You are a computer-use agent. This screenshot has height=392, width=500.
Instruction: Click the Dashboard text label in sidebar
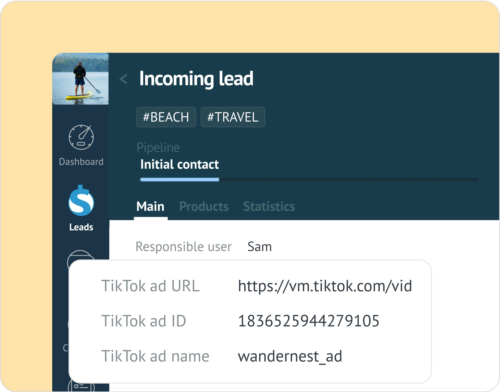pyautogui.click(x=81, y=162)
